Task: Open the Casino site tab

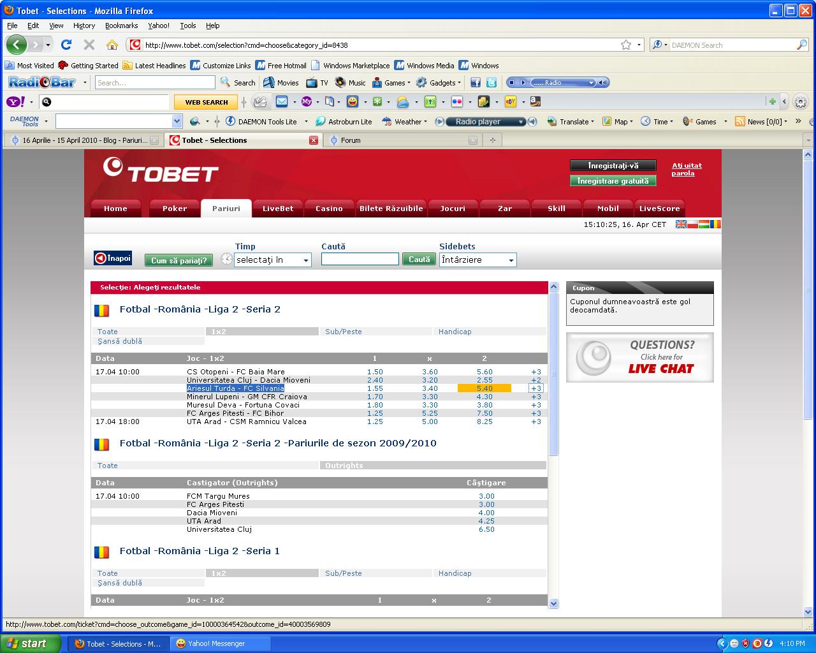Action: (x=330, y=209)
